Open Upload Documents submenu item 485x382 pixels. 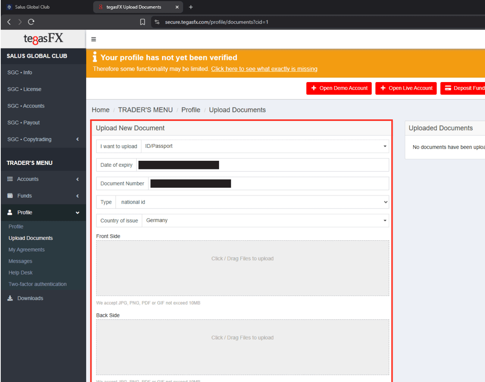click(x=31, y=238)
